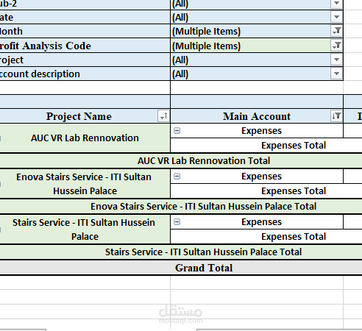Image resolution: width=362 pixels, height=331 pixels.
Task: Select the Month label cell
Action: 85,31
